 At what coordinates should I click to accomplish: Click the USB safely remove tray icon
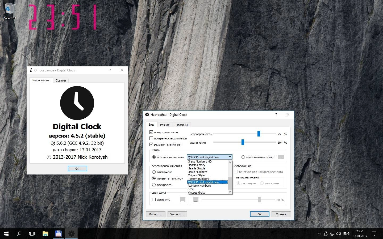[x=326, y=234]
